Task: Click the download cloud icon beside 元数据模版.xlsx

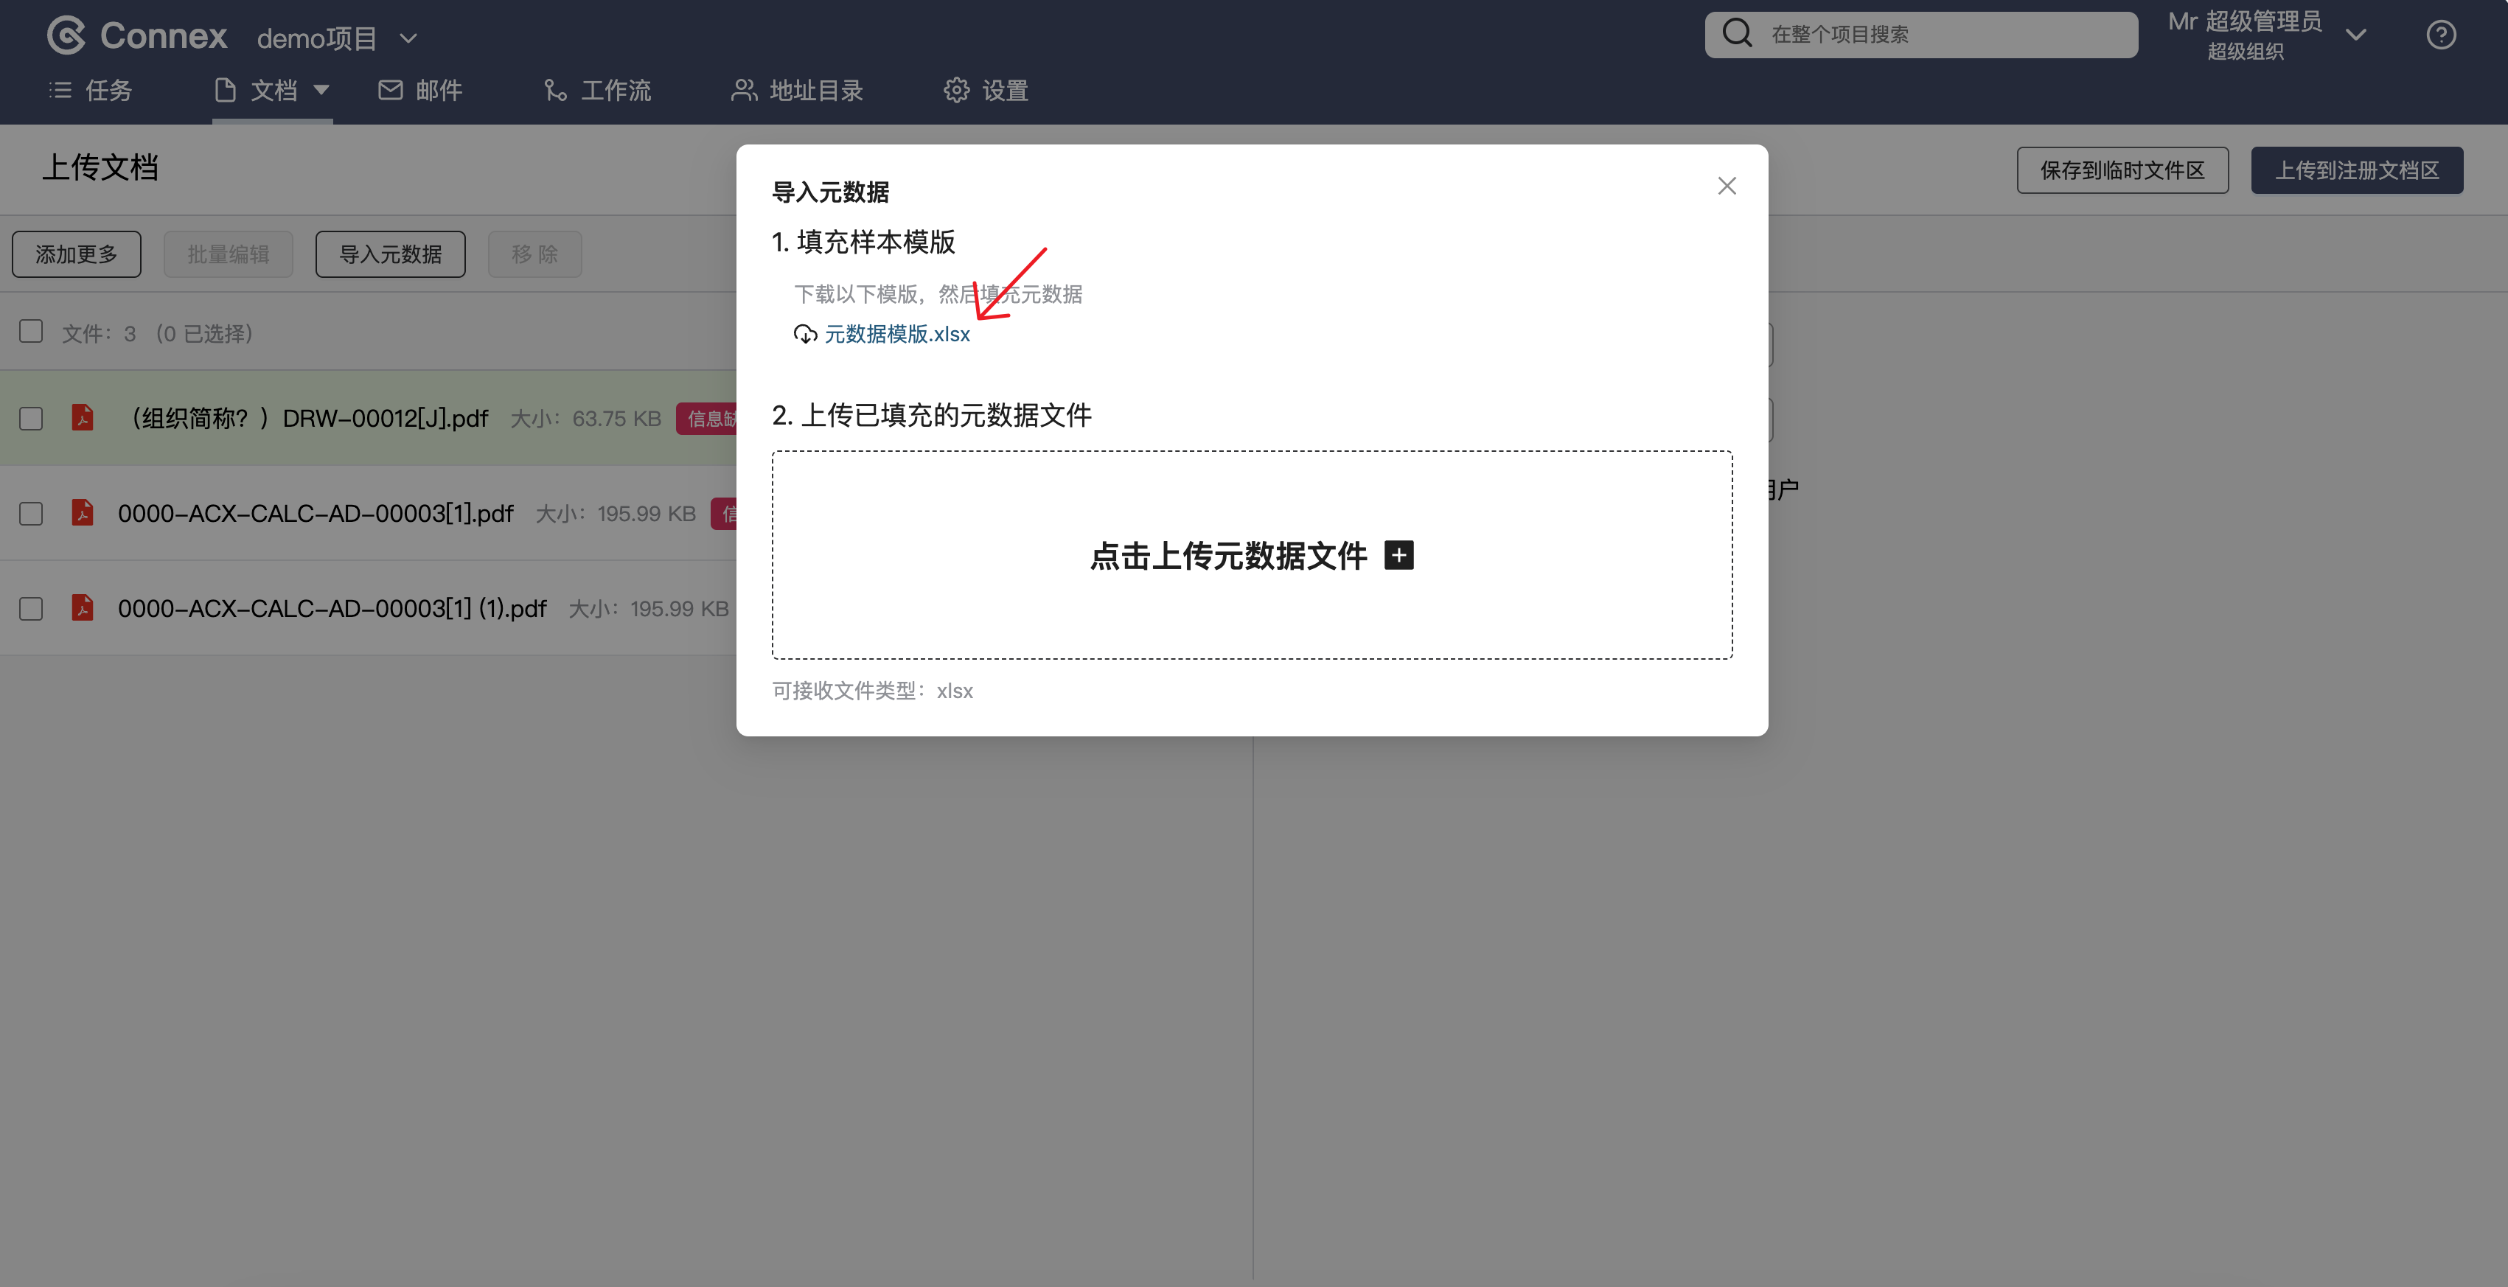Action: (804, 334)
